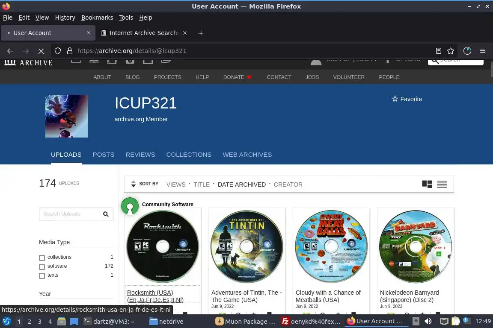The image size is (493, 328).
Task: Open the ABOUT link
Action: [102, 77]
